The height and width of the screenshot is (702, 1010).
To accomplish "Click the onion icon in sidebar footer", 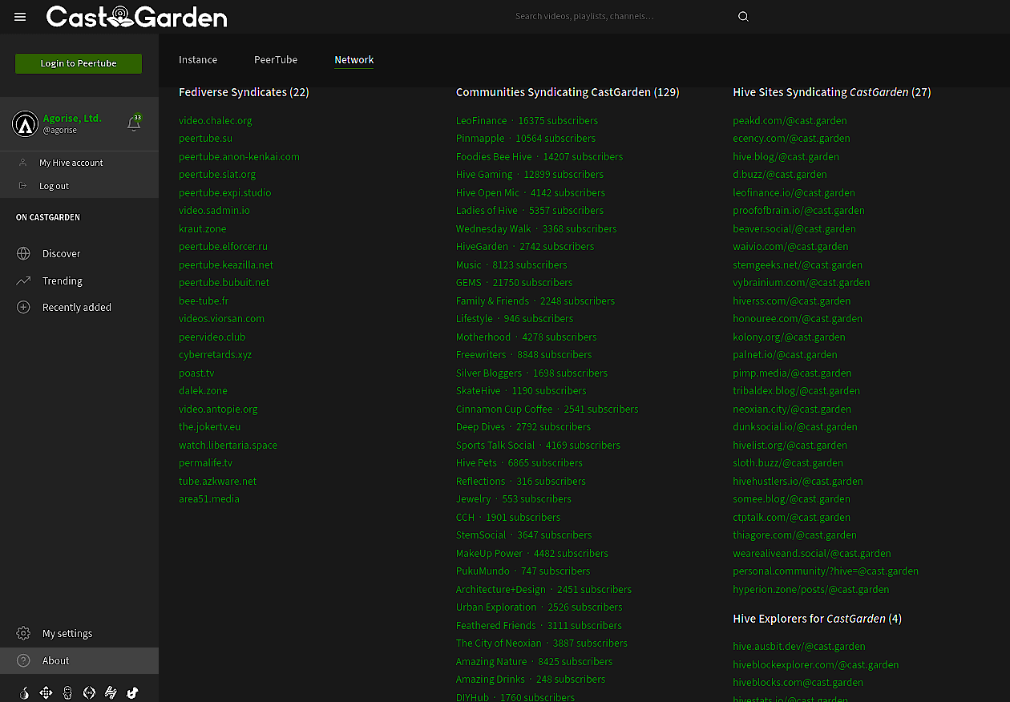I will [x=24, y=692].
